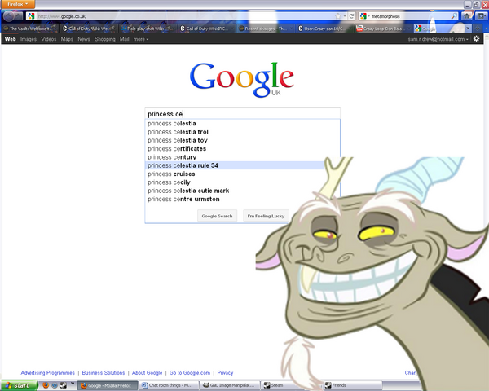Choose suggestion 'princess celestia'
The width and height of the screenshot is (489, 391).
242,124
